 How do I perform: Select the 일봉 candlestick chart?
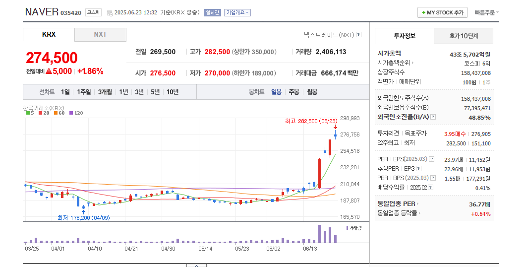pyautogui.click(x=276, y=92)
